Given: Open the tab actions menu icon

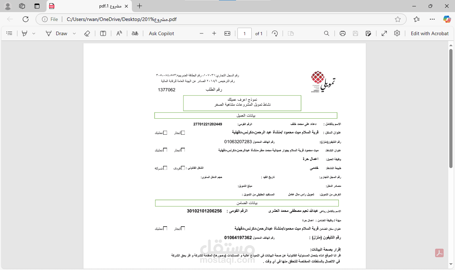Looking at the screenshot, I should tap(37, 6).
